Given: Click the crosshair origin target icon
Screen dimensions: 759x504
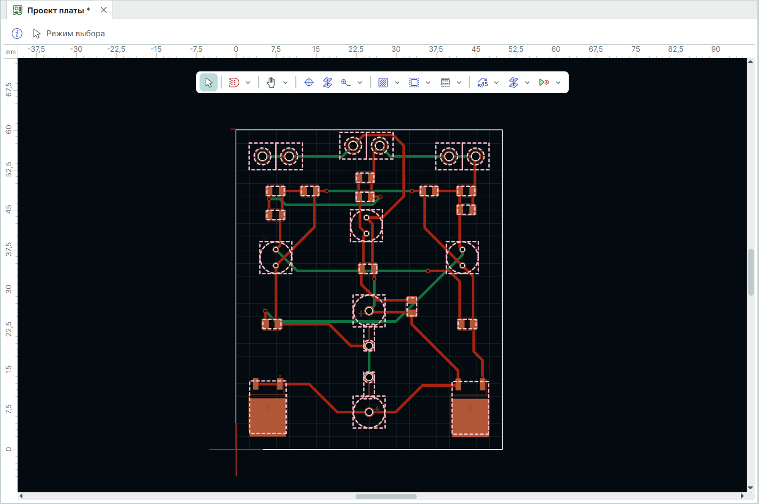Looking at the screenshot, I should [x=309, y=83].
